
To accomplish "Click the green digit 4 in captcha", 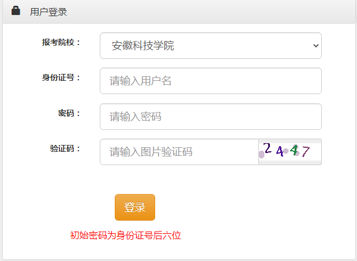I will (294, 150).
